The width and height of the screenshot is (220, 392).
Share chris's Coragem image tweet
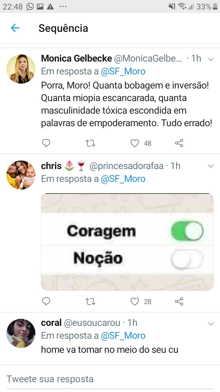point(179,302)
